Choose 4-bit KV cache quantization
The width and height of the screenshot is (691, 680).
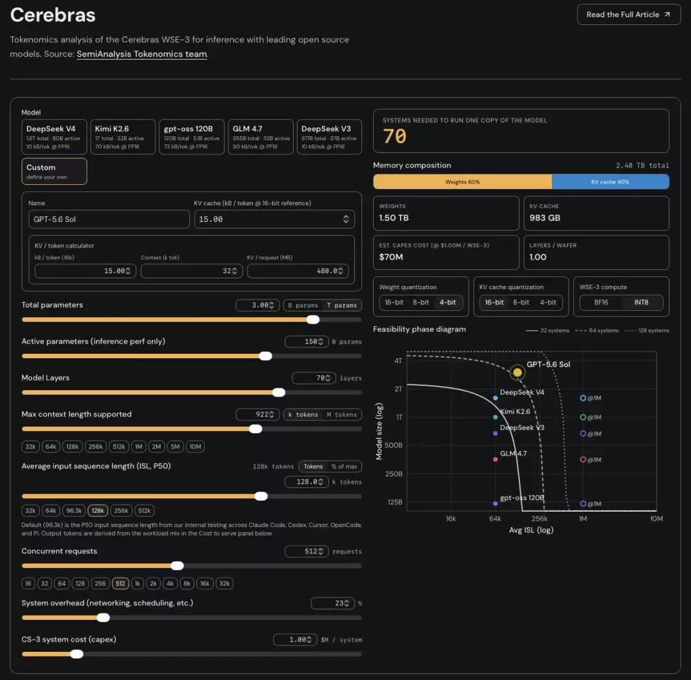tap(548, 303)
